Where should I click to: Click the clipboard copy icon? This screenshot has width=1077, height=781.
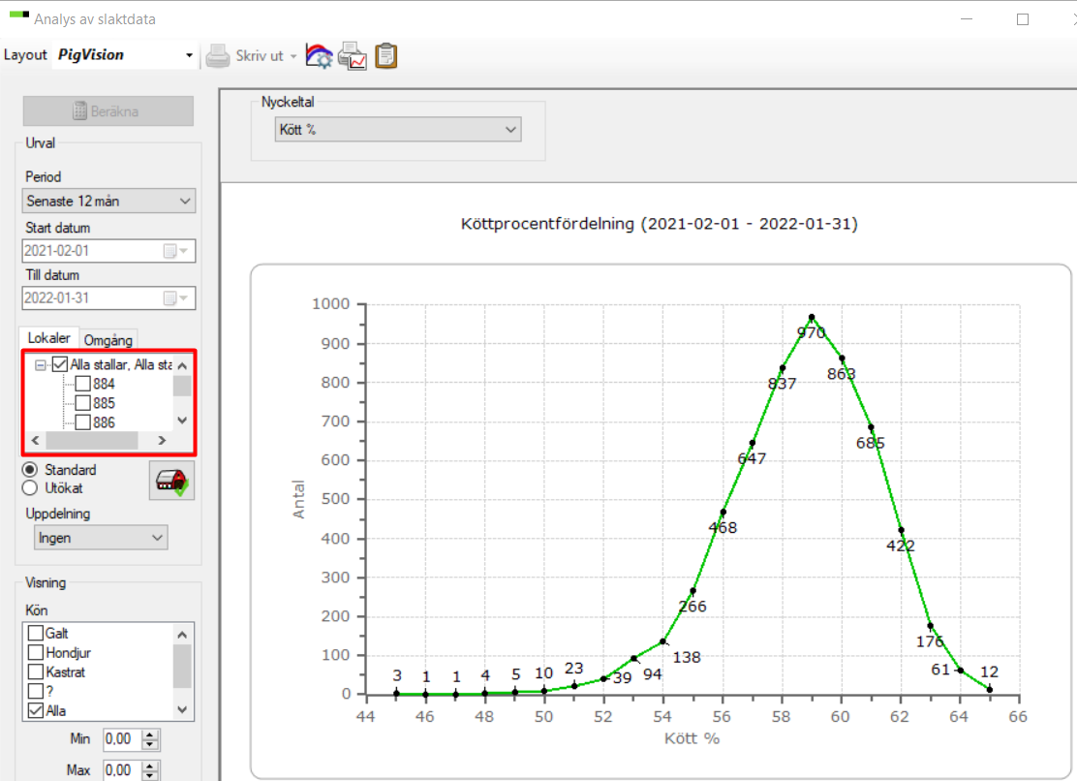tap(386, 55)
